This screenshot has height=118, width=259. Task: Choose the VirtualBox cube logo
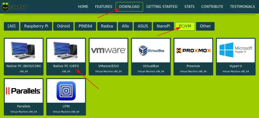tap(143, 50)
